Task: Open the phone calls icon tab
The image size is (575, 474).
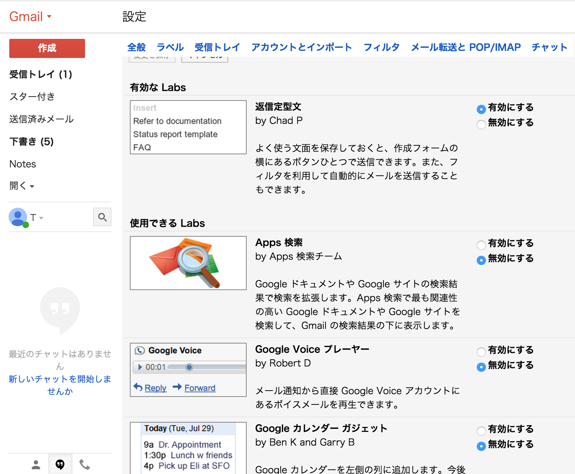Action: 84,464
